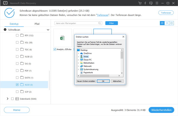Check the DOTX (1) checkbox
Screen dimensions: 178x116
(x=17, y=78)
